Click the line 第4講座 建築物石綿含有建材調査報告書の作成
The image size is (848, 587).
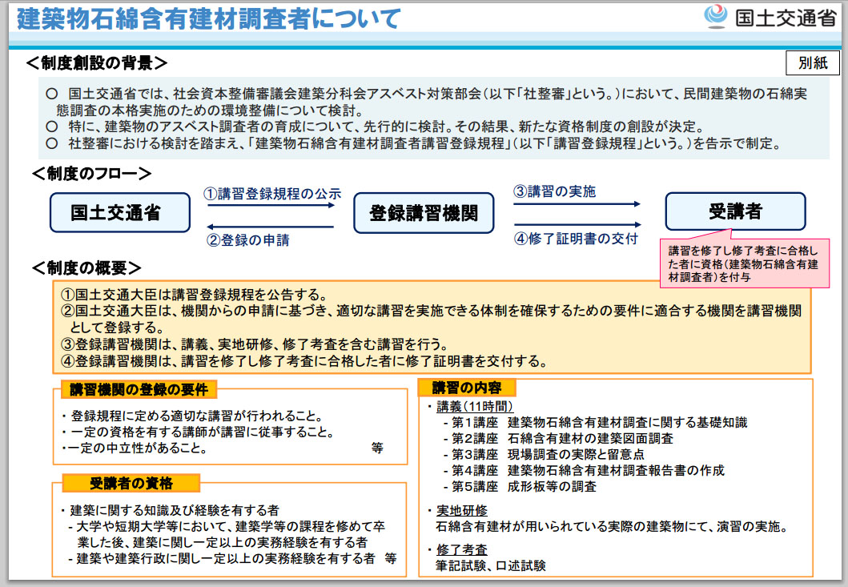584,470
